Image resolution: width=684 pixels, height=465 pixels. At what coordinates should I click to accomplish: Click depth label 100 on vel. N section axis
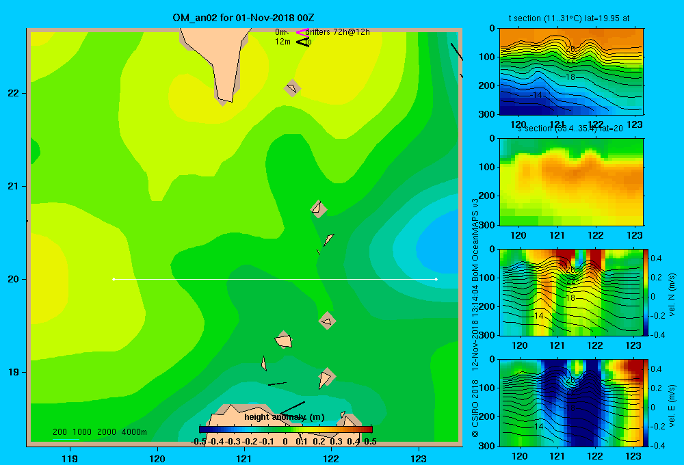[x=488, y=278]
